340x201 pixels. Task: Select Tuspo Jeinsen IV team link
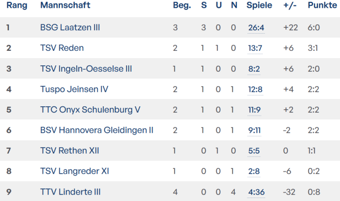[x=74, y=89]
